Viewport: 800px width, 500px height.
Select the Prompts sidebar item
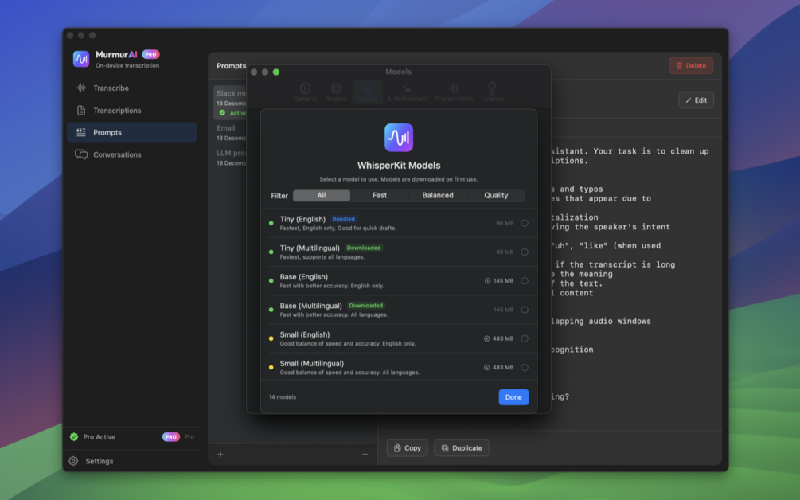(131, 132)
